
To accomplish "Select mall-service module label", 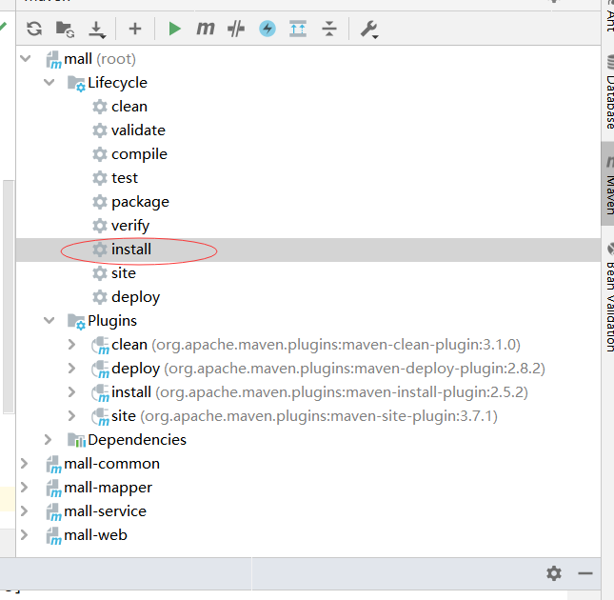I will 105,511.
